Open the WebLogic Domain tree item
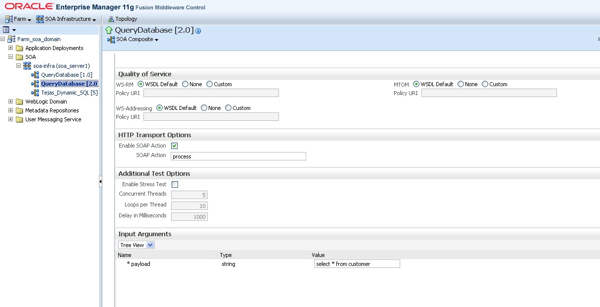Image resolution: width=600 pixels, height=307 pixels. tap(46, 102)
